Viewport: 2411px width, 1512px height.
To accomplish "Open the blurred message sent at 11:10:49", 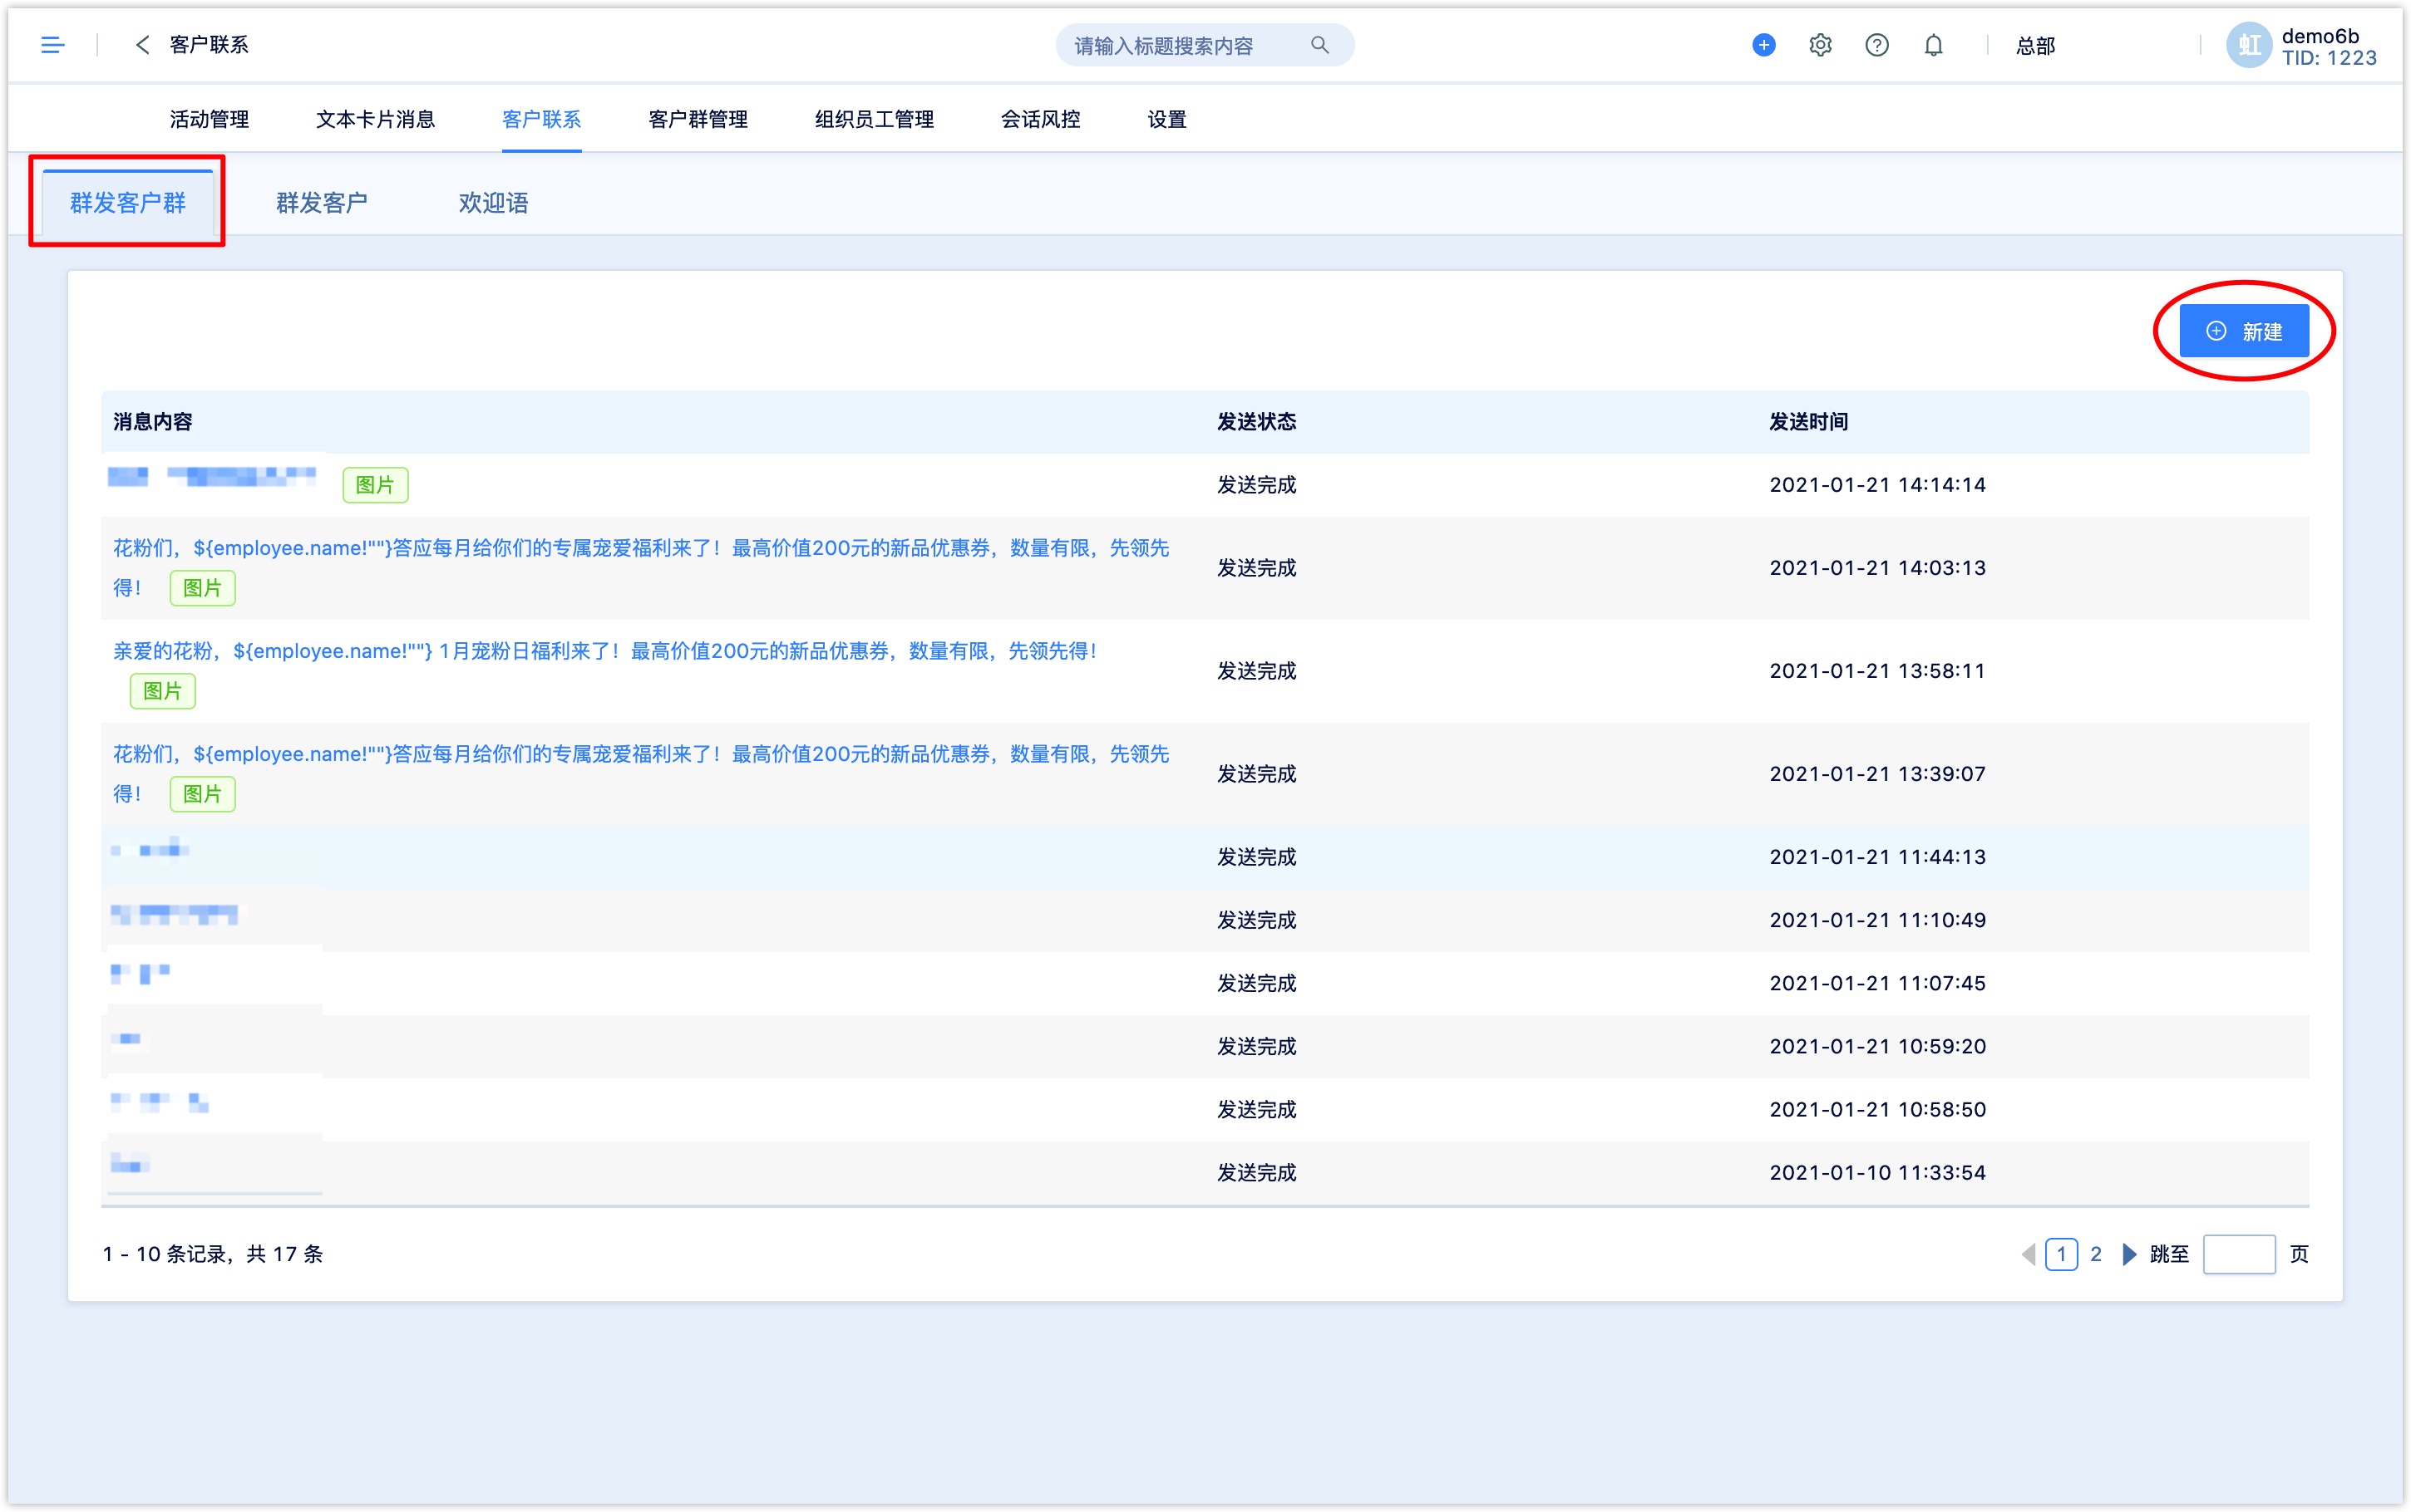I will point(174,914).
